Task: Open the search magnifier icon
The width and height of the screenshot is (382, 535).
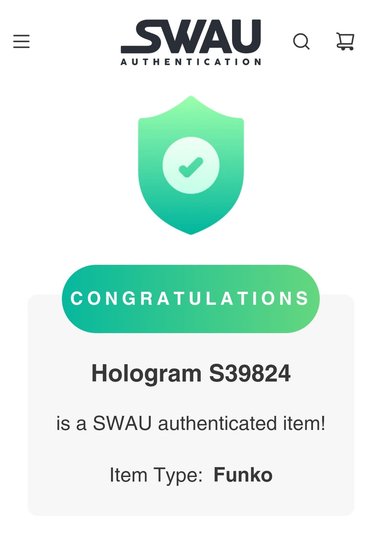Action: 302,42
